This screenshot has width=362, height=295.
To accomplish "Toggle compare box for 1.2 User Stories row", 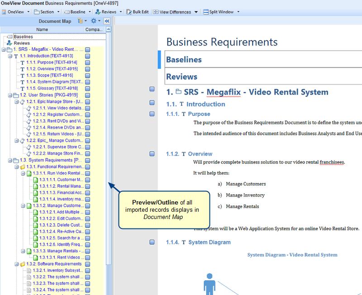I will 88,95.
